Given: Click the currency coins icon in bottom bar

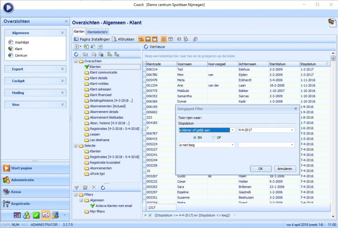Looking at the screenshot, I should pyautogui.click(x=27, y=215).
